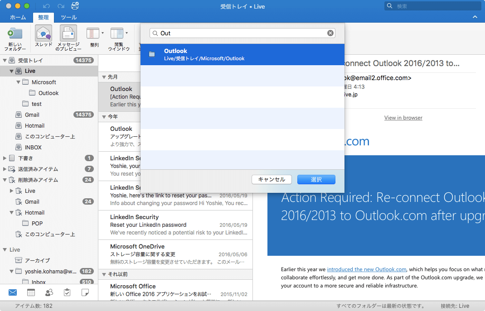Open Calendar view icon in bottom bar
This screenshot has width=485, height=311.
click(x=31, y=292)
